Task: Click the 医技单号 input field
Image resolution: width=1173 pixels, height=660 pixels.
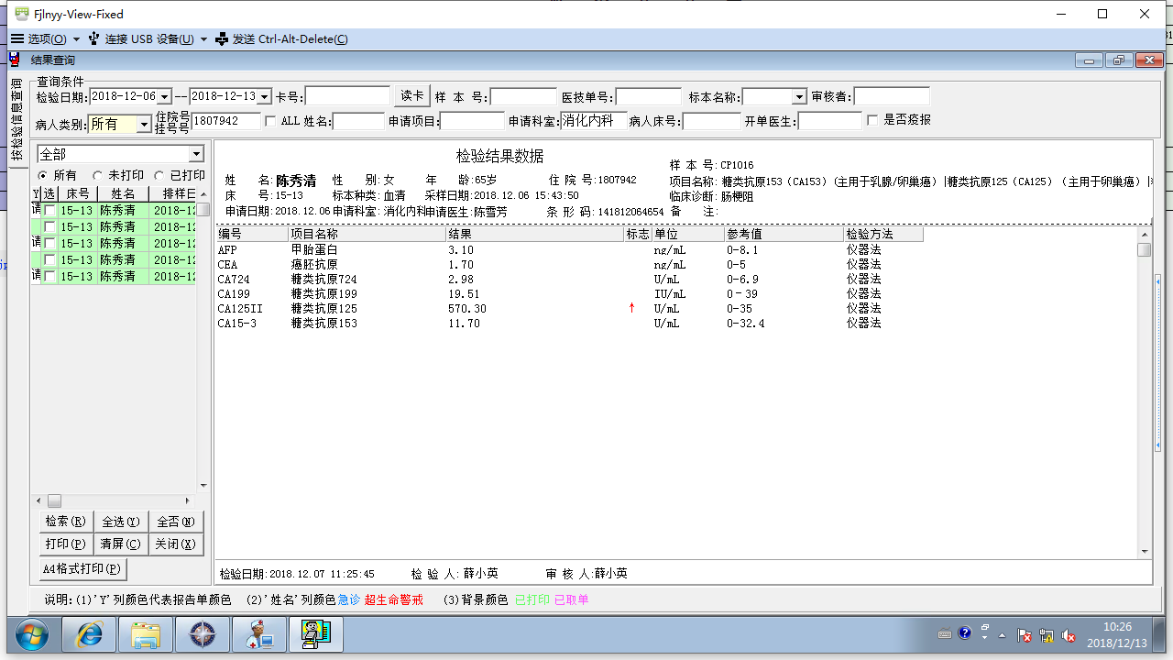Action: click(649, 96)
